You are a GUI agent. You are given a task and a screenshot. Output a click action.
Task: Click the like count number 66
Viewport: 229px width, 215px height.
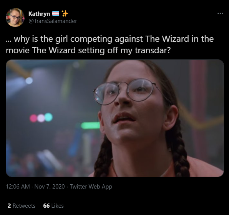(46, 206)
